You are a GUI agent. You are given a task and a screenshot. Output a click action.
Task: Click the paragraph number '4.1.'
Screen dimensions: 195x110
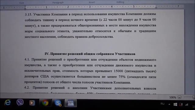[27, 60]
